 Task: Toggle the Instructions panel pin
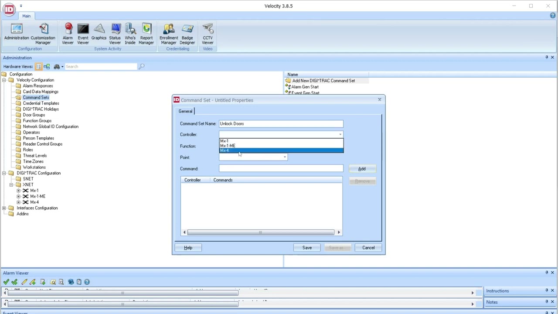coord(547,290)
